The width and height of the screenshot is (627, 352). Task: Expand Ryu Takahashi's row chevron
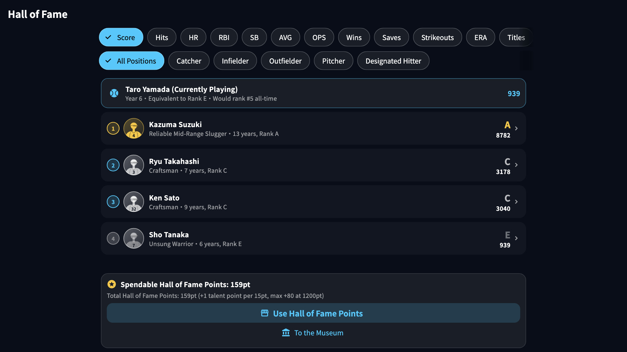click(x=516, y=165)
